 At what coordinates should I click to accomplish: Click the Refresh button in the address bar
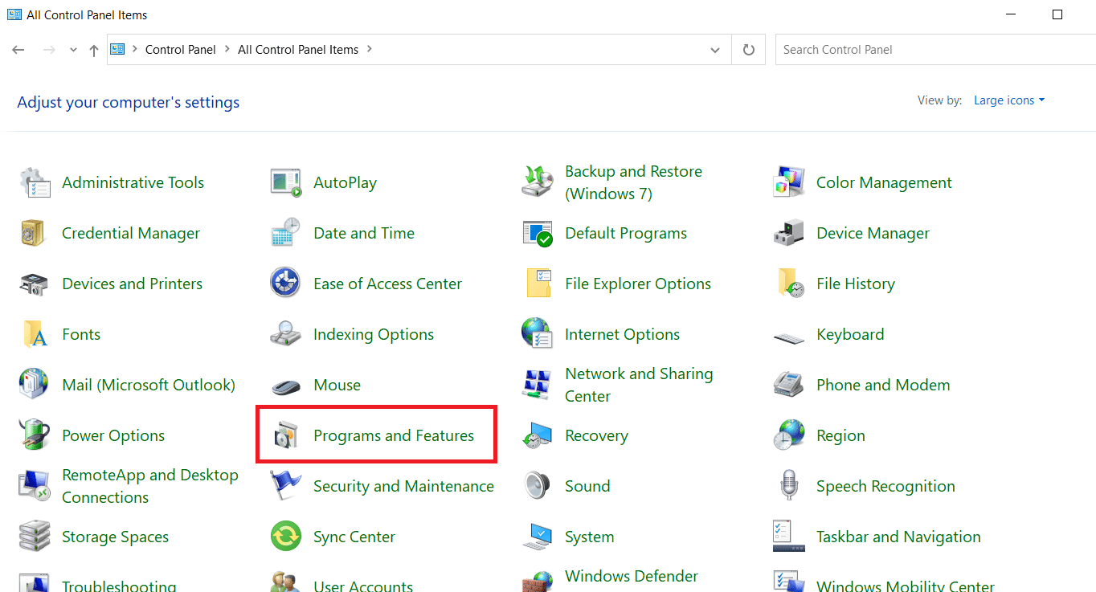pyautogui.click(x=748, y=49)
